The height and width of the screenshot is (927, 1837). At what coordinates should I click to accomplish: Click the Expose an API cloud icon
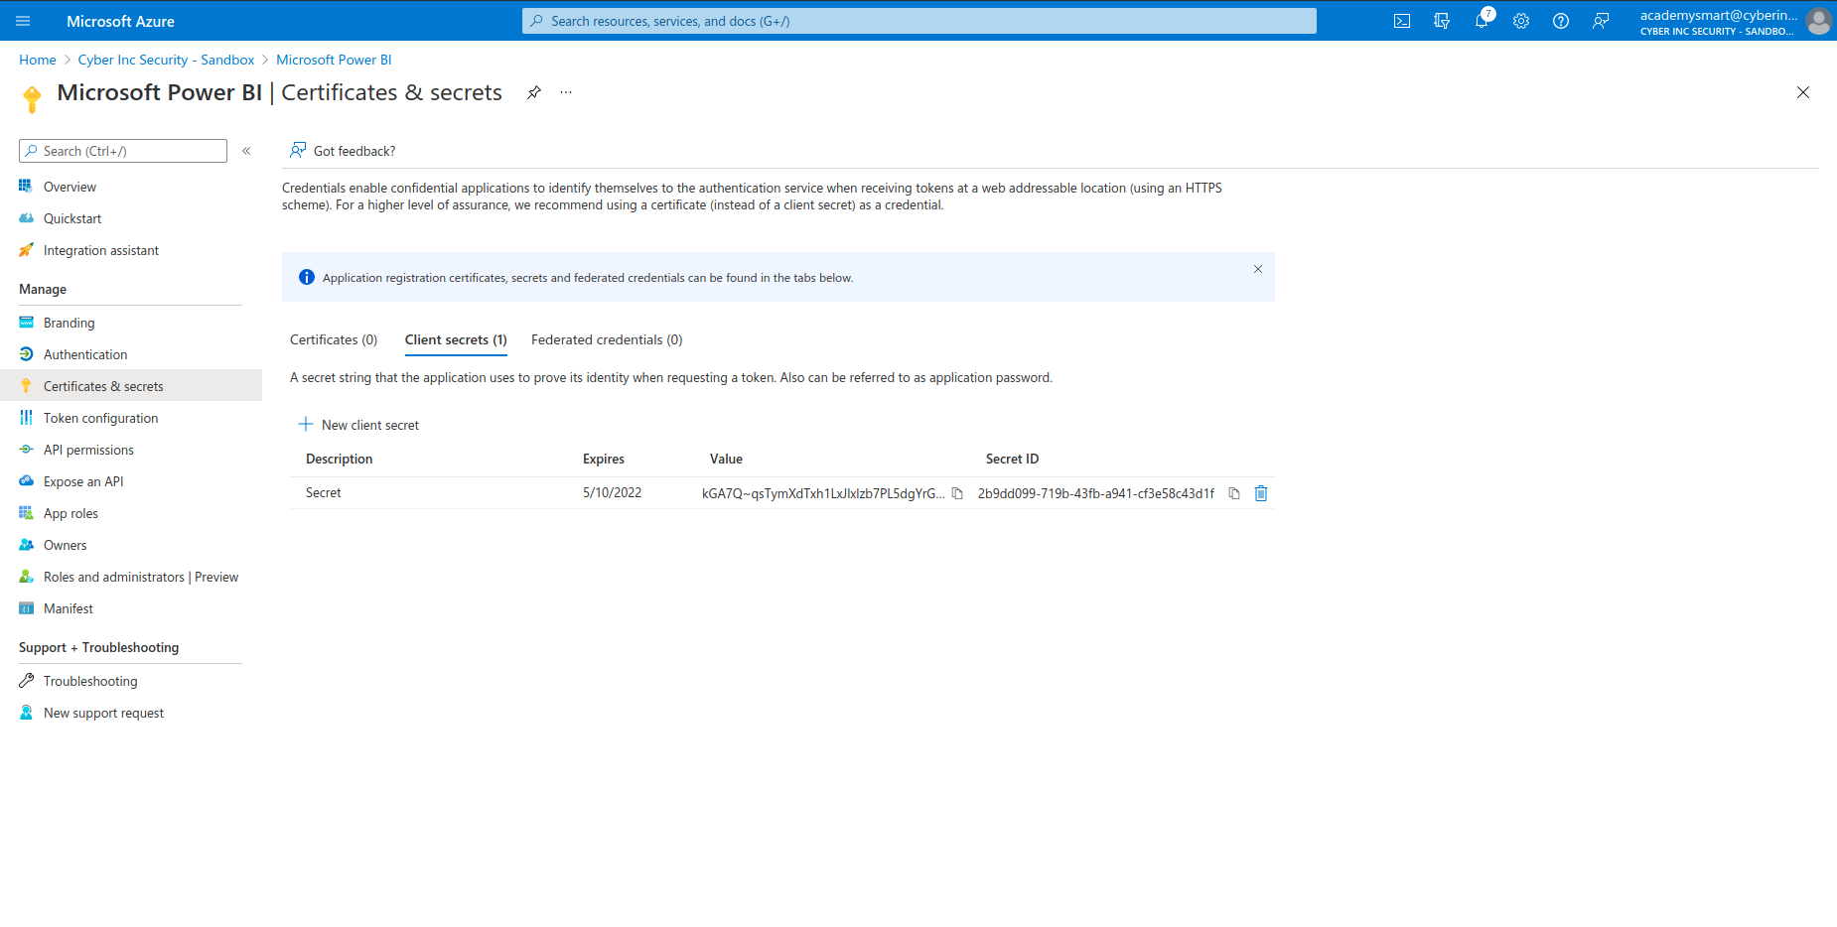(26, 481)
